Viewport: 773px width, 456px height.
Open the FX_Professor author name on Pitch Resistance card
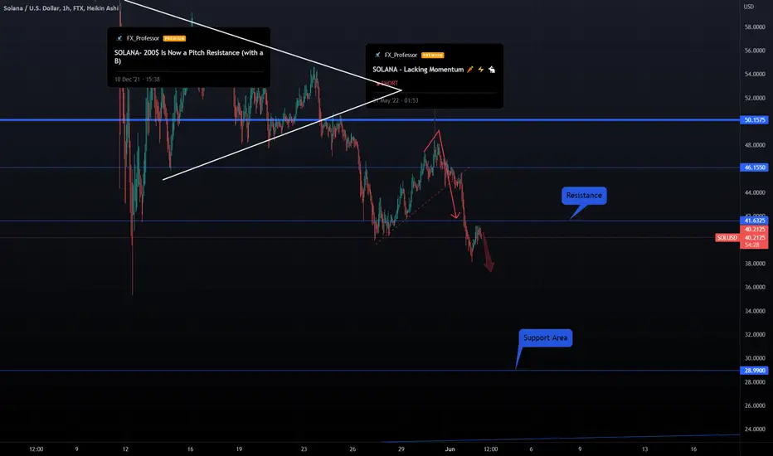143,38
